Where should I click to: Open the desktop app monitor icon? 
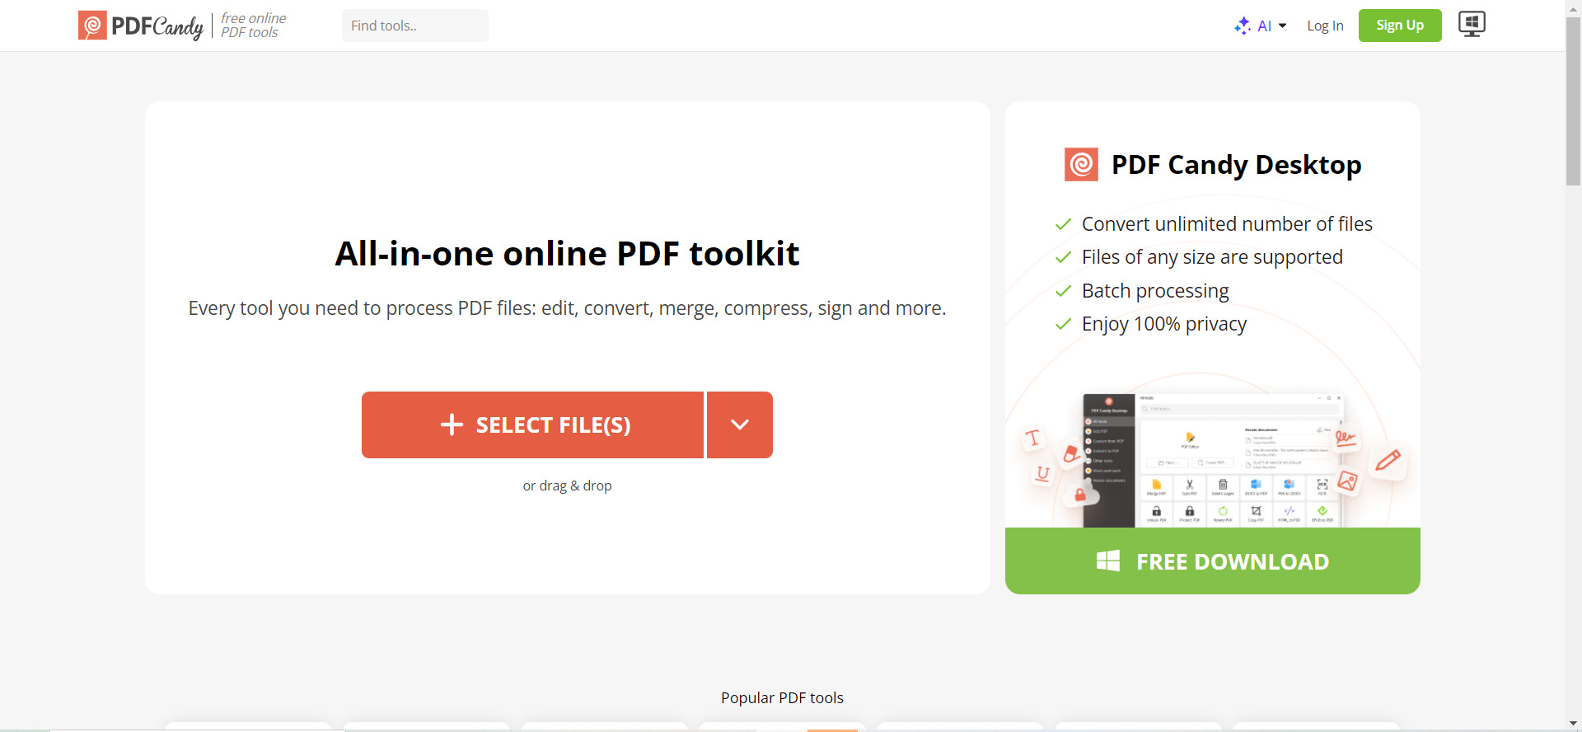[x=1472, y=24]
